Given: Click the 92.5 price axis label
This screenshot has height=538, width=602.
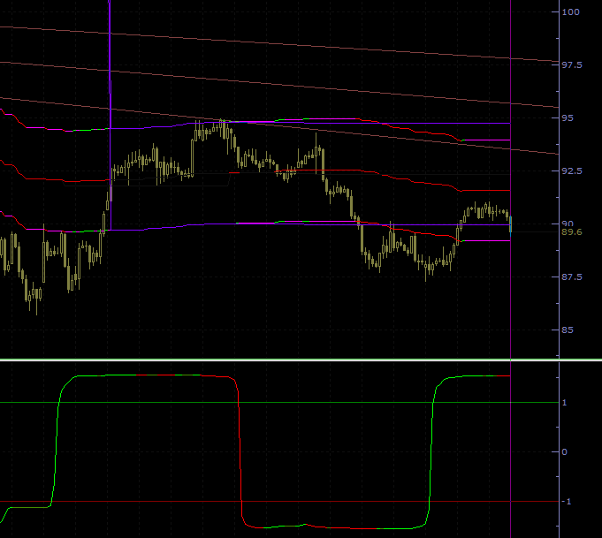Looking at the screenshot, I should pyautogui.click(x=572, y=170).
